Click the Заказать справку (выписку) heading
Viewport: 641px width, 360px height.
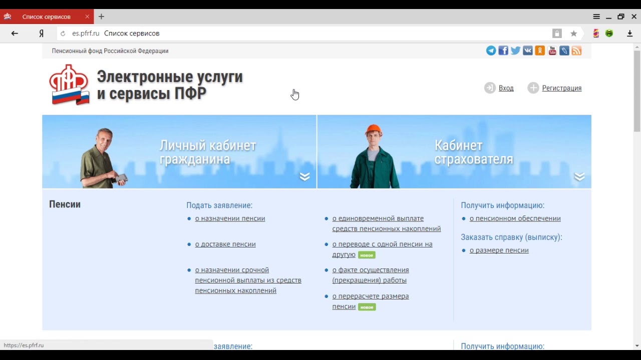point(511,237)
